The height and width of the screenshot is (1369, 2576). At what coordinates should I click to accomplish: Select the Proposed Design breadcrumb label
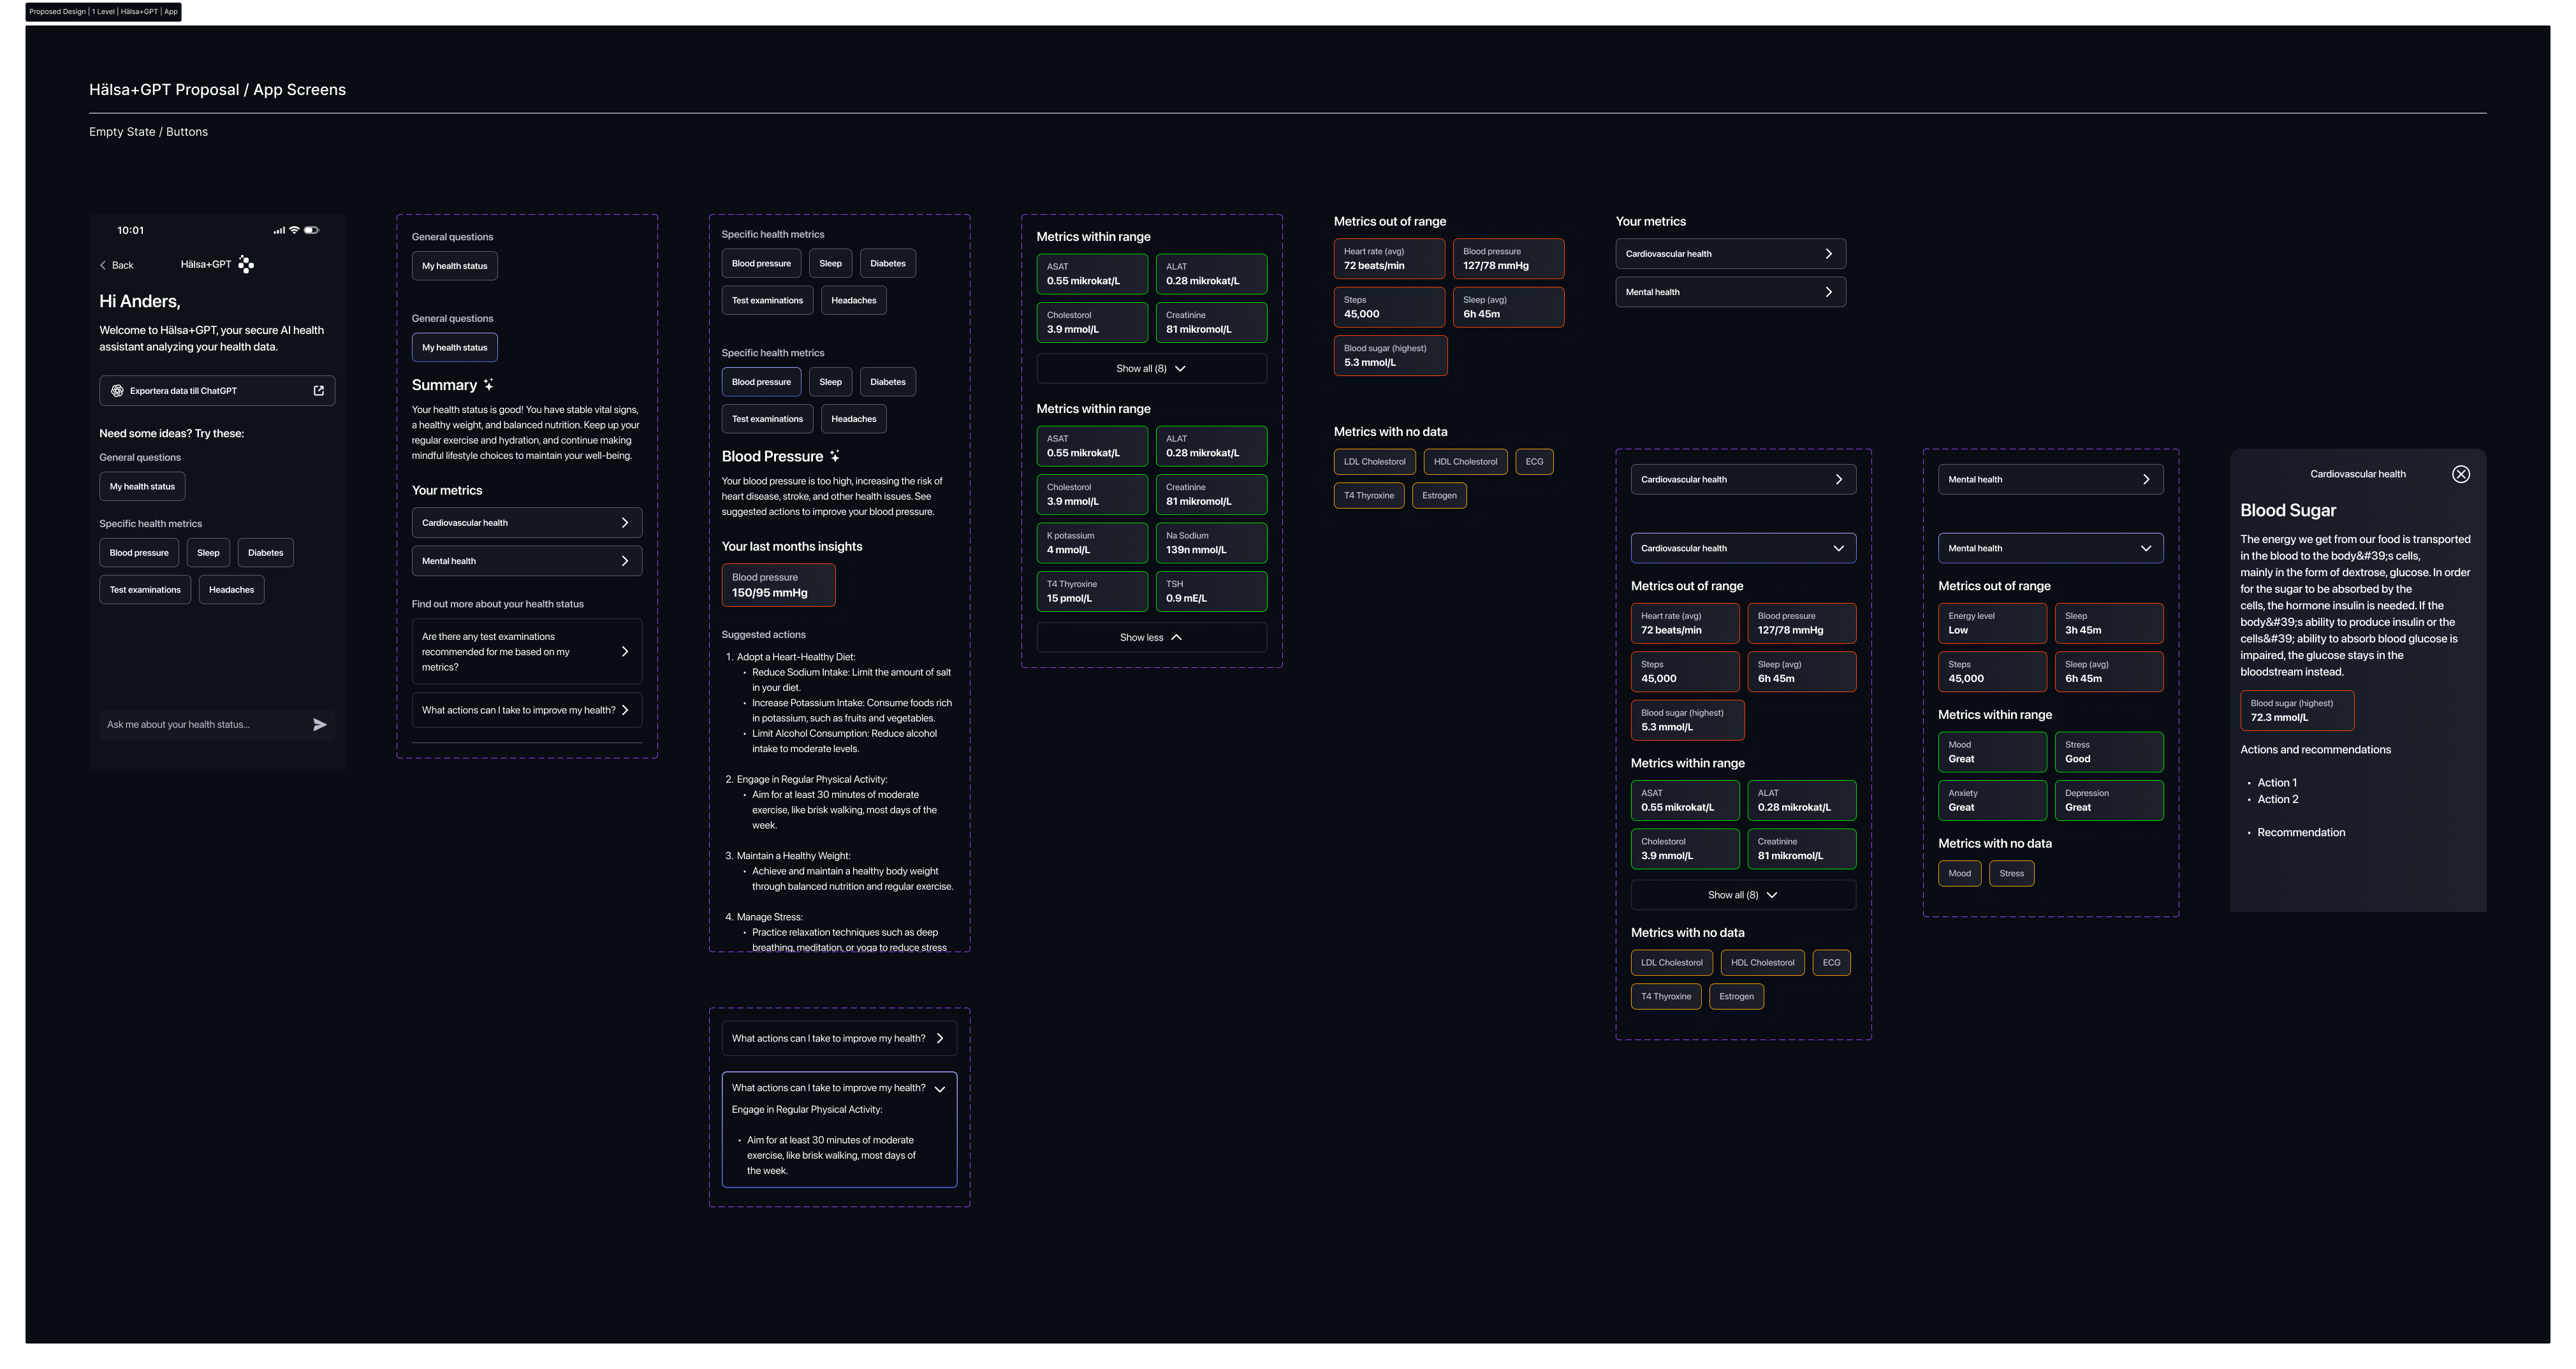click(x=57, y=11)
